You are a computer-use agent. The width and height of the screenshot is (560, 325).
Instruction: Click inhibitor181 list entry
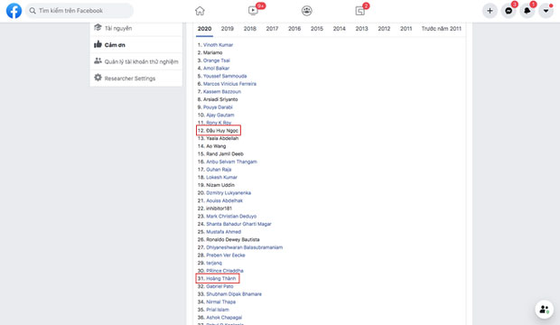(x=219, y=209)
